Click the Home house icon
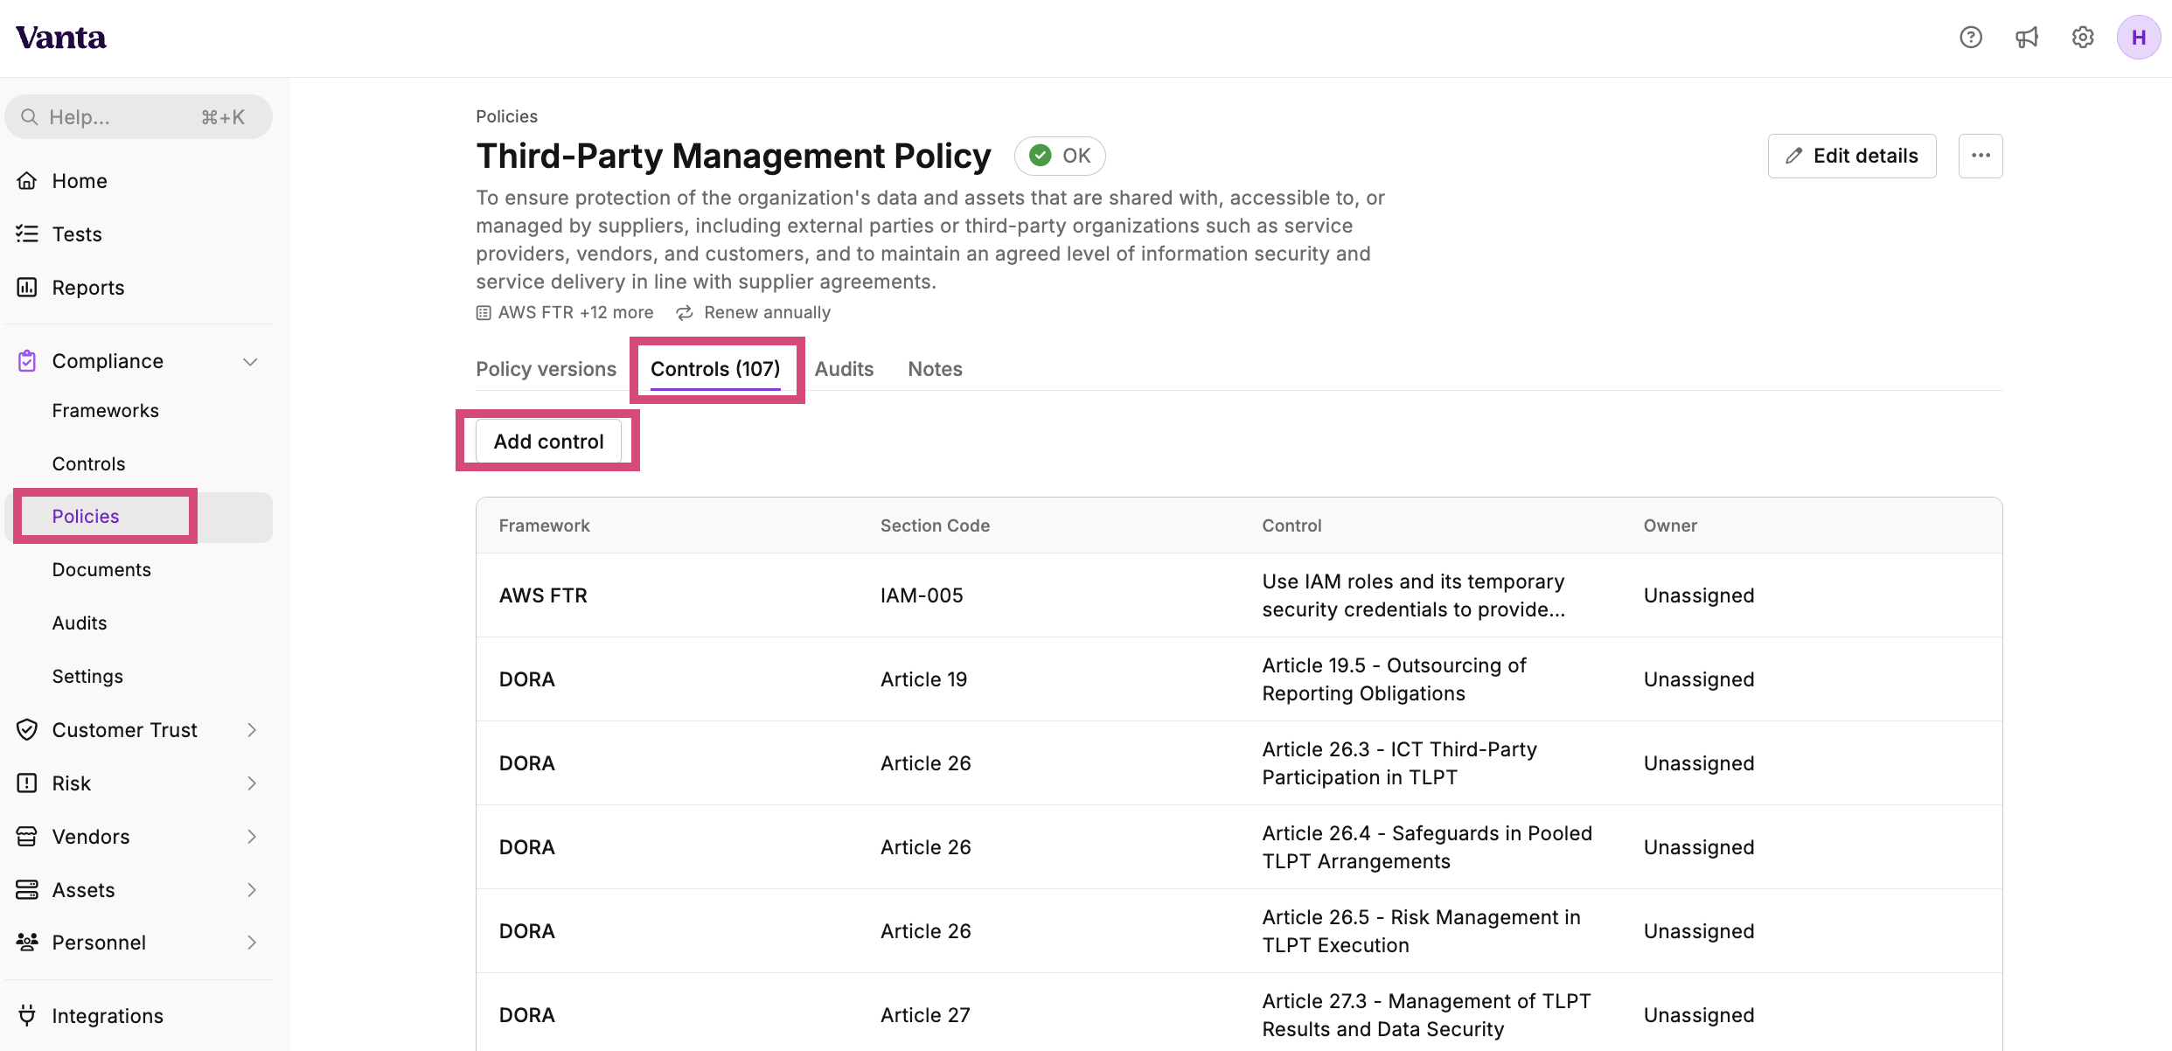 tap(27, 181)
